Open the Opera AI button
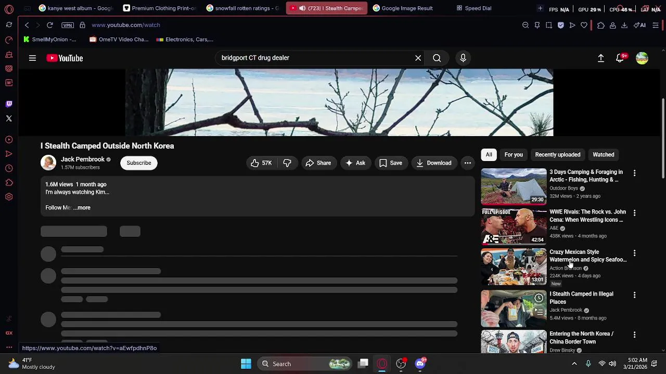 [639, 25]
